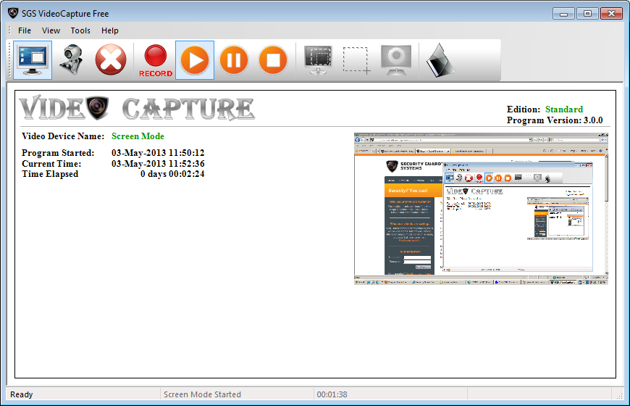
Task: Maximize the SGS VideoCapture window
Action: pyautogui.click(x=587, y=14)
